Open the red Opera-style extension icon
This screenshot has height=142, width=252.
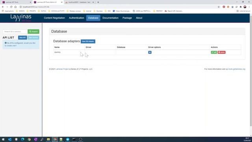click(x=224, y=7)
